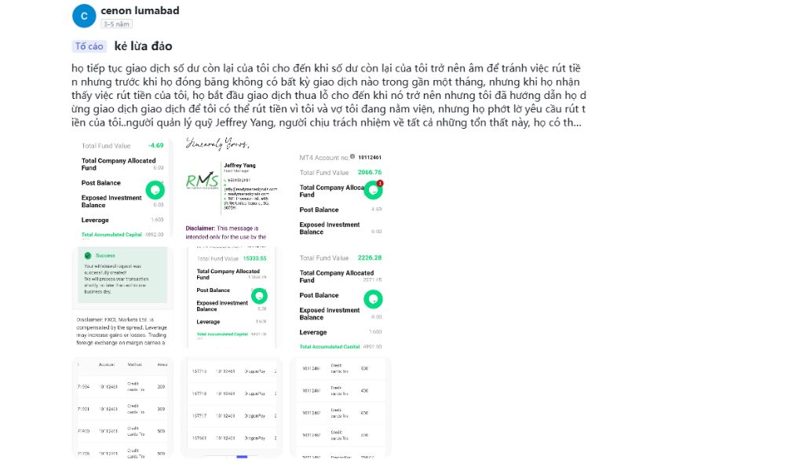785x471 pixels.
Task: Click the "3-5 năm" membership badge
Action: point(115,24)
